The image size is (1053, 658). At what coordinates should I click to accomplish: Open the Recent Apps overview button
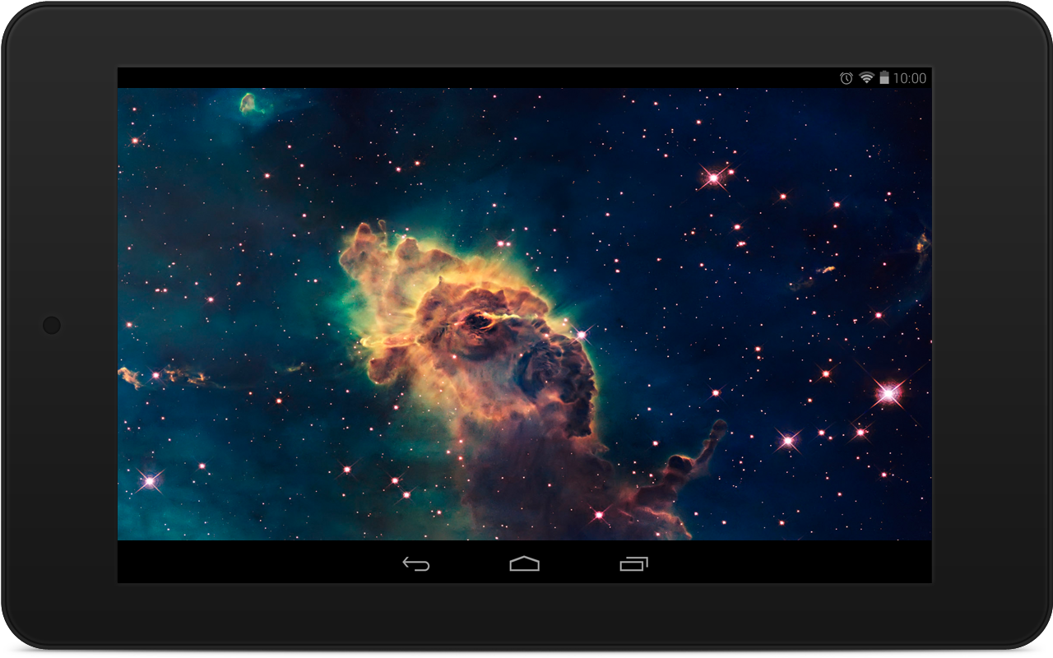(633, 563)
